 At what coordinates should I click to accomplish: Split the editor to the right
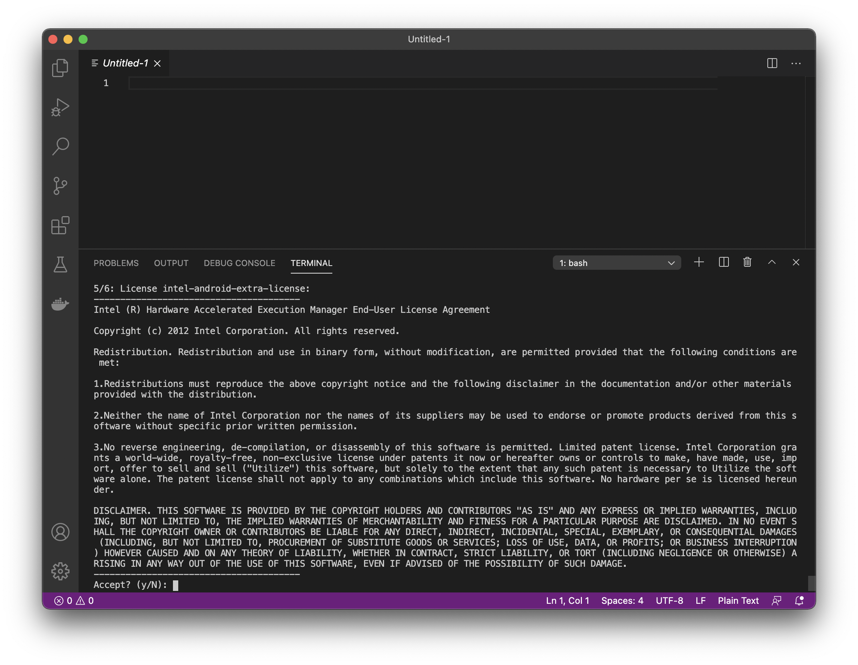point(772,63)
